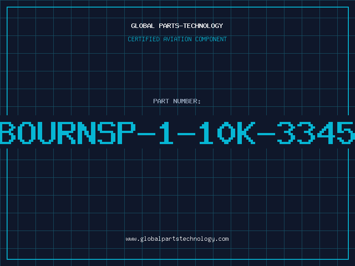
Task: Click the GLOBAL PARTS-TECHNOLOGY heading
Action: click(177, 26)
